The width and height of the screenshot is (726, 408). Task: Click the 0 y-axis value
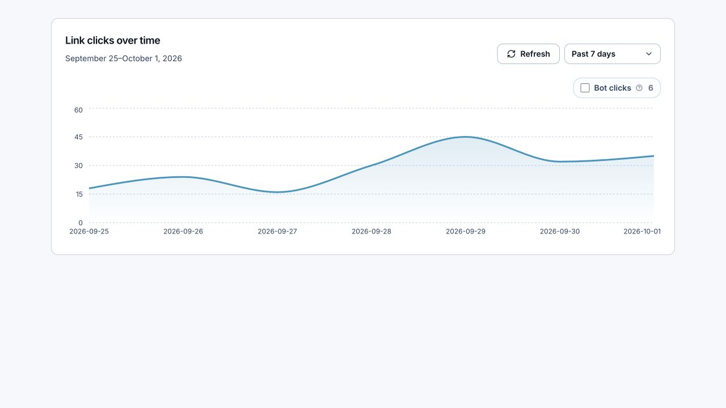pos(81,223)
